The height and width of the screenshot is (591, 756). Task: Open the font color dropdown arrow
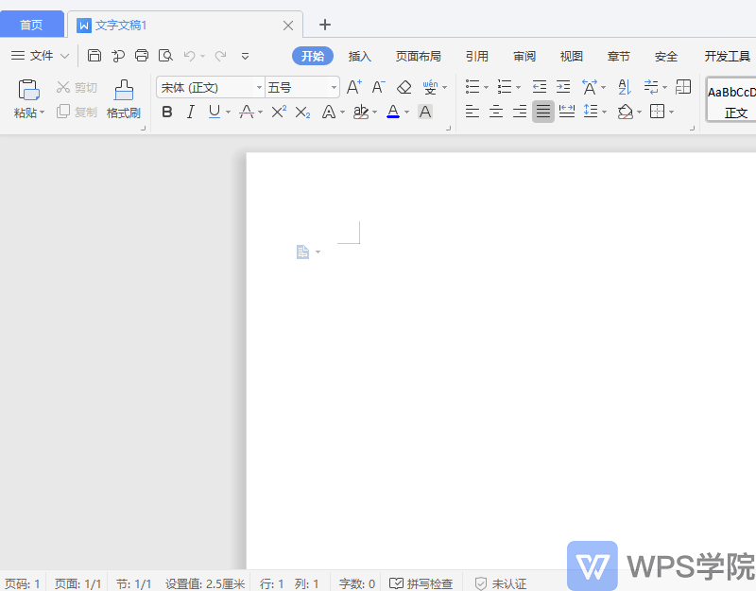pyautogui.click(x=406, y=112)
